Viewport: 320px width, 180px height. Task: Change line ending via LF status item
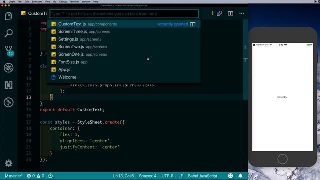(x=181, y=176)
